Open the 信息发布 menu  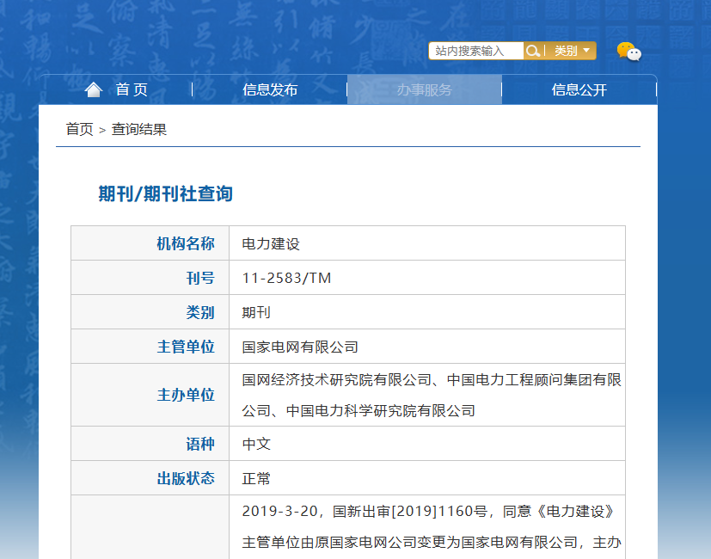pos(270,89)
